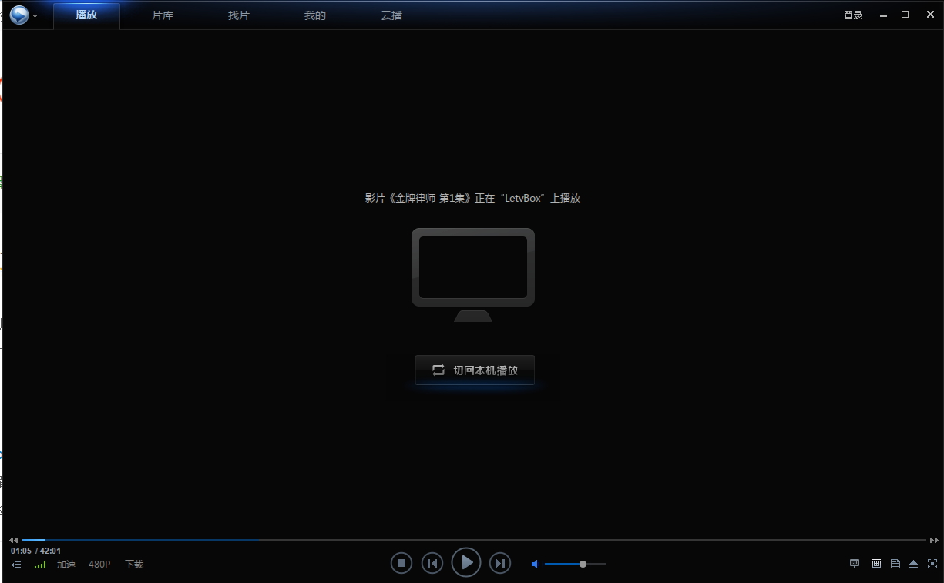This screenshot has height=583, width=944.
Task: Click the cast-to-screen monitor icon
Action: (855, 564)
